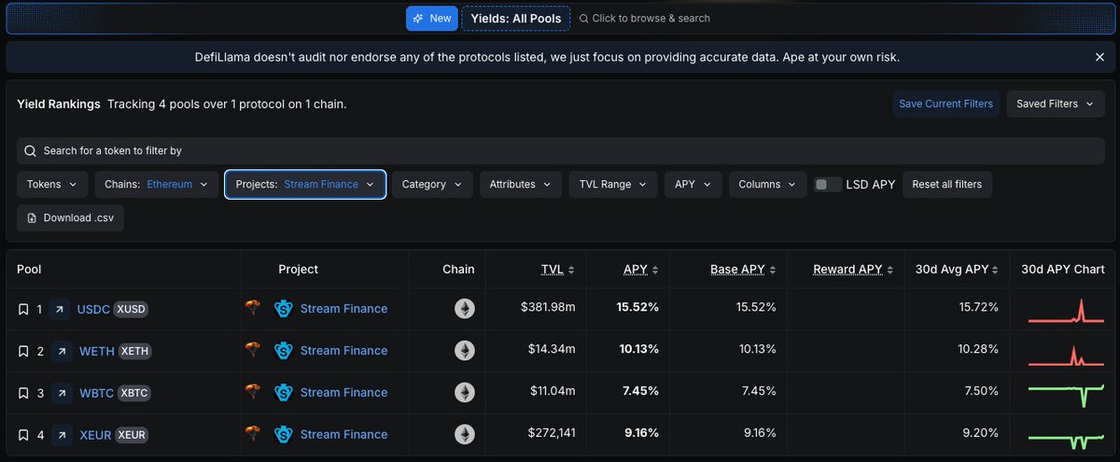Open the Tokens filter dropdown
This screenshot has height=462, width=1120.
point(52,185)
